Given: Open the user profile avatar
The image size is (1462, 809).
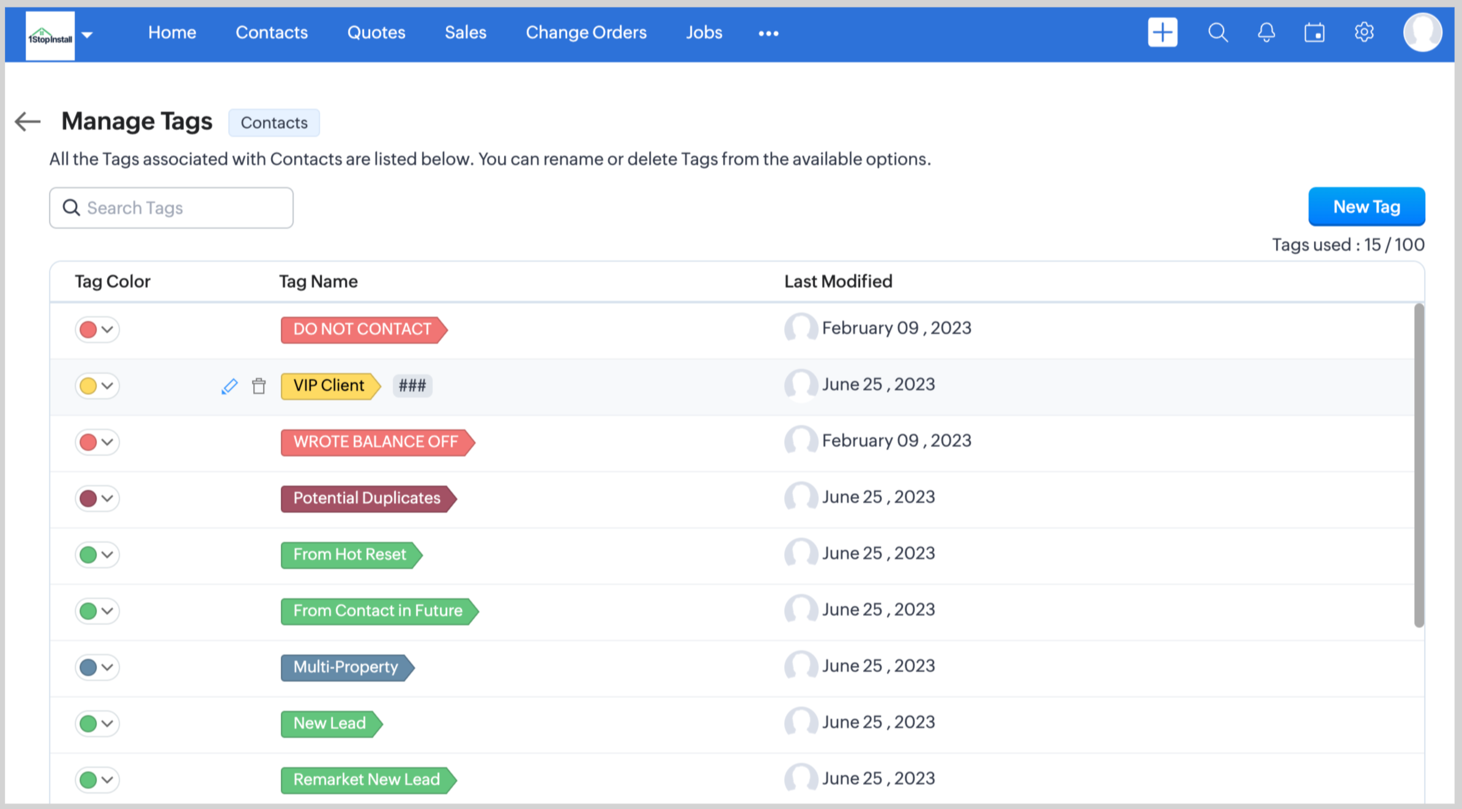Looking at the screenshot, I should click(x=1422, y=32).
